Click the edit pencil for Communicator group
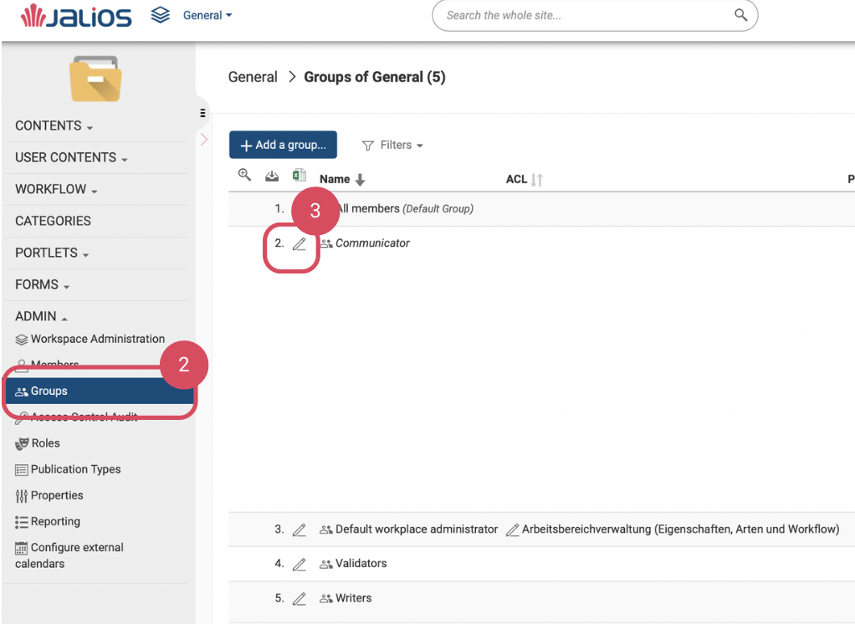The height and width of the screenshot is (624, 855). point(300,244)
